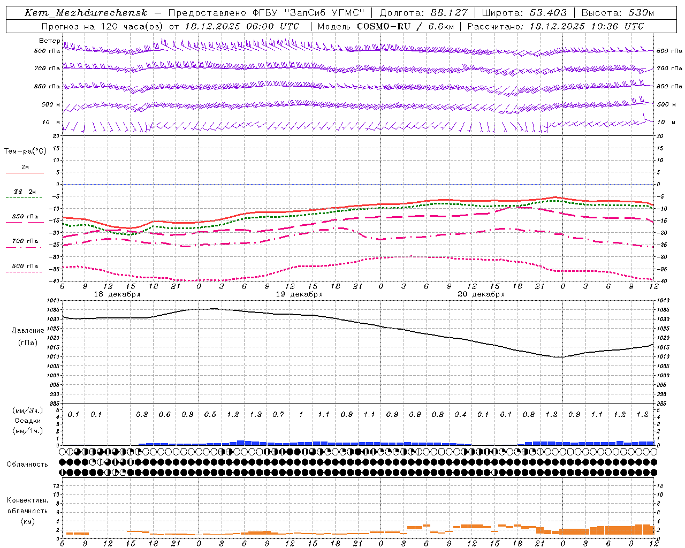Viewport: 685px width, 548px height.
Task: Click the Конвективн. label
Action: 27,500
